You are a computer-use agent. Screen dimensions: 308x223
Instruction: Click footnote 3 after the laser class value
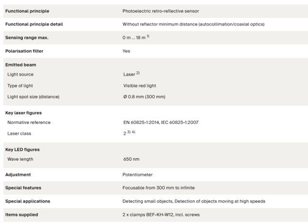tap(129, 132)
